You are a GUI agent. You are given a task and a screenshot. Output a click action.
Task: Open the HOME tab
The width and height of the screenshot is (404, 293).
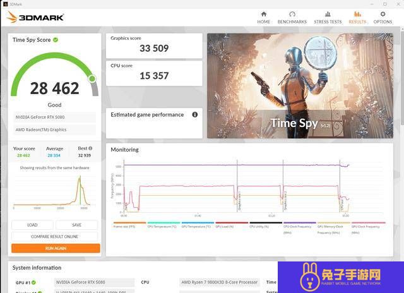[264, 18]
